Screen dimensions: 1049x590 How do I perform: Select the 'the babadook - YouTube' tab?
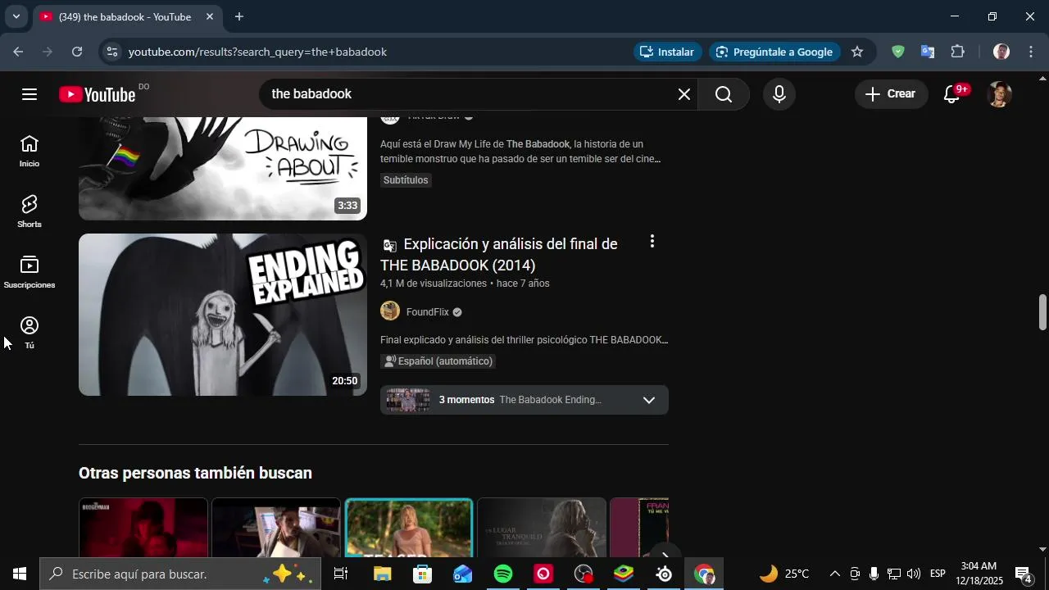[127, 16]
